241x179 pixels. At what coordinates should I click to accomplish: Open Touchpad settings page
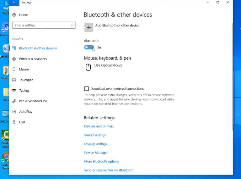pos(26,80)
